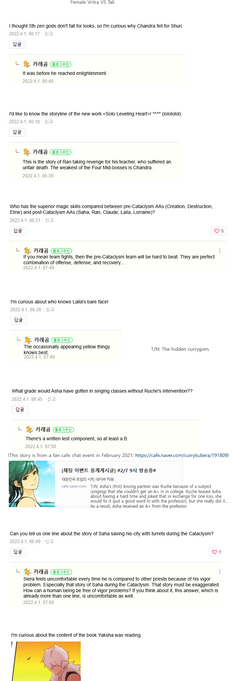Viewport: 234px width, 681px height.
Task: Open the 채팅 이벤트 중계게시글 link card title
Action: tap(109, 470)
